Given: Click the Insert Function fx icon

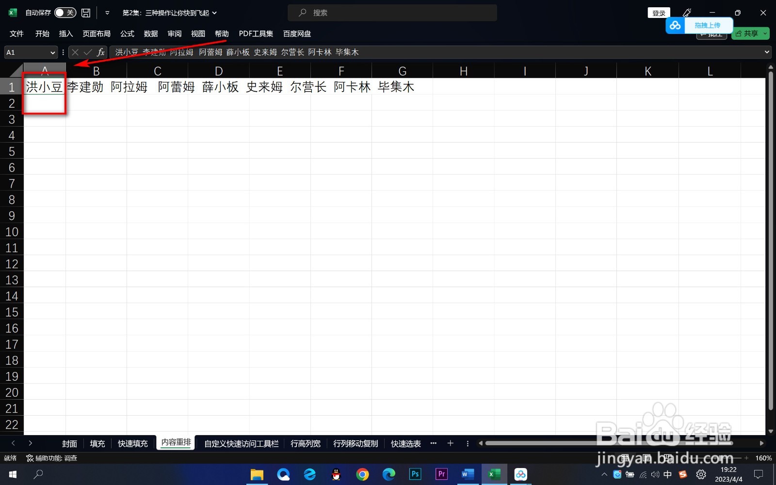Looking at the screenshot, I should [x=101, y=52].
